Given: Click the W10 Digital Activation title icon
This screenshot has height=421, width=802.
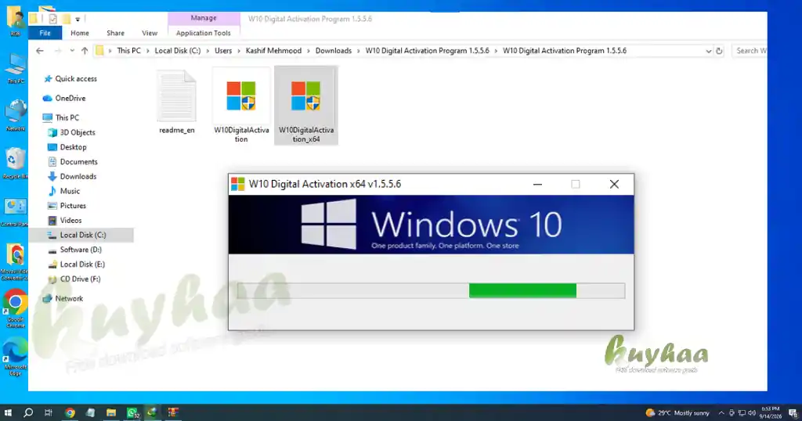Looking at the screenshot, I should (x=238, y=184).
